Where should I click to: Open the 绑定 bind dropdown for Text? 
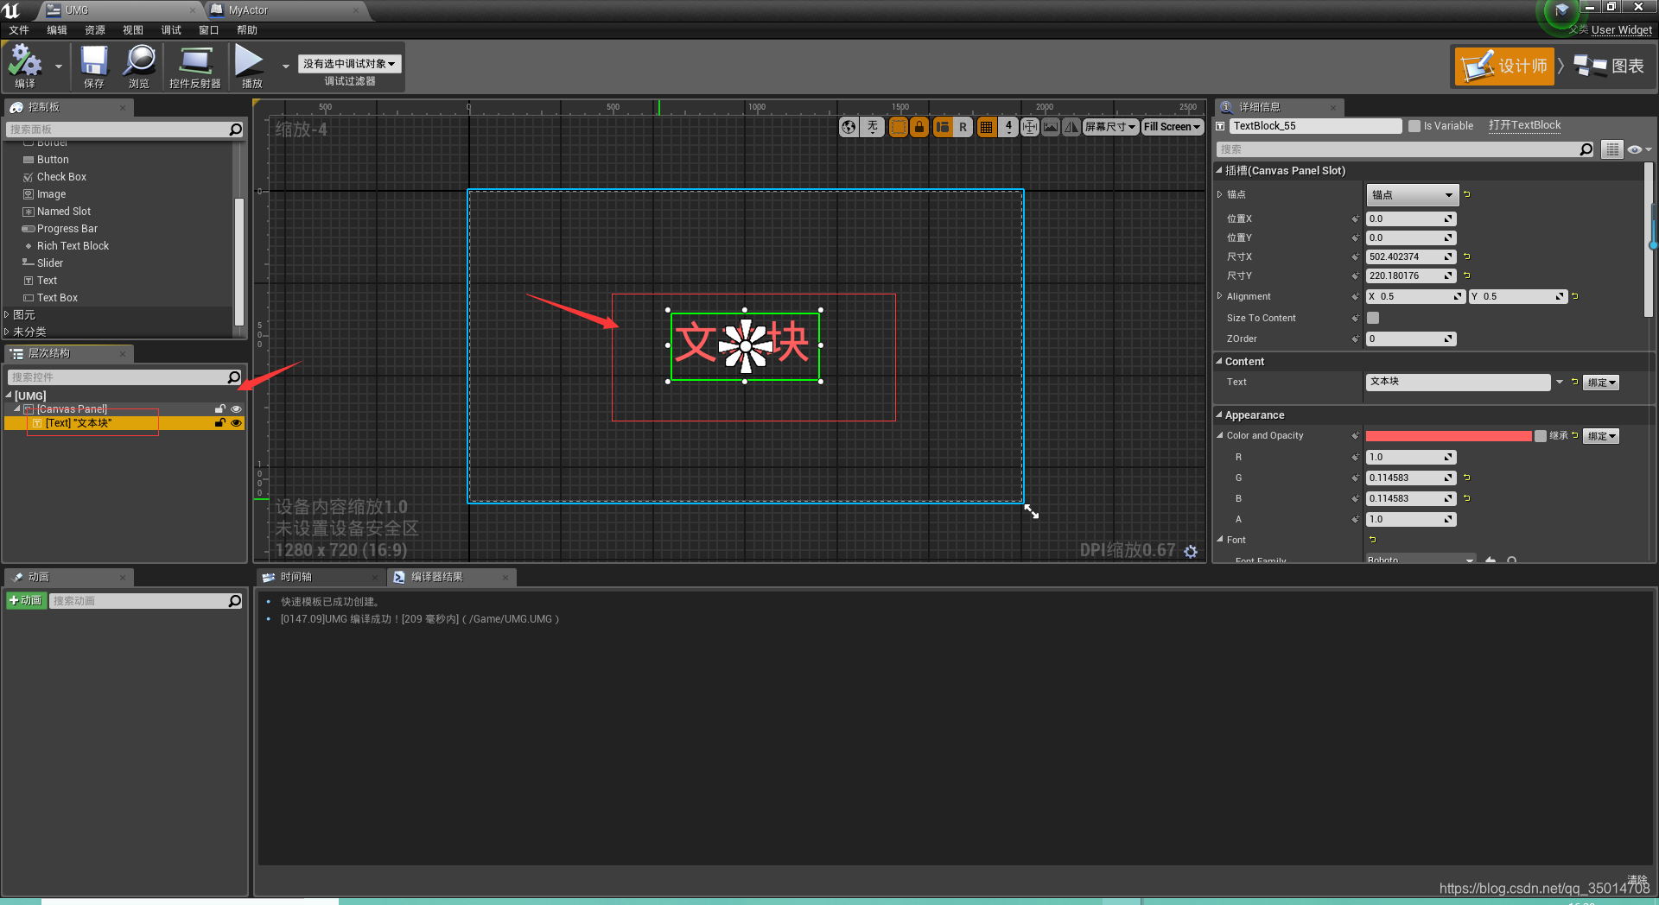[x=1601, y=383]
